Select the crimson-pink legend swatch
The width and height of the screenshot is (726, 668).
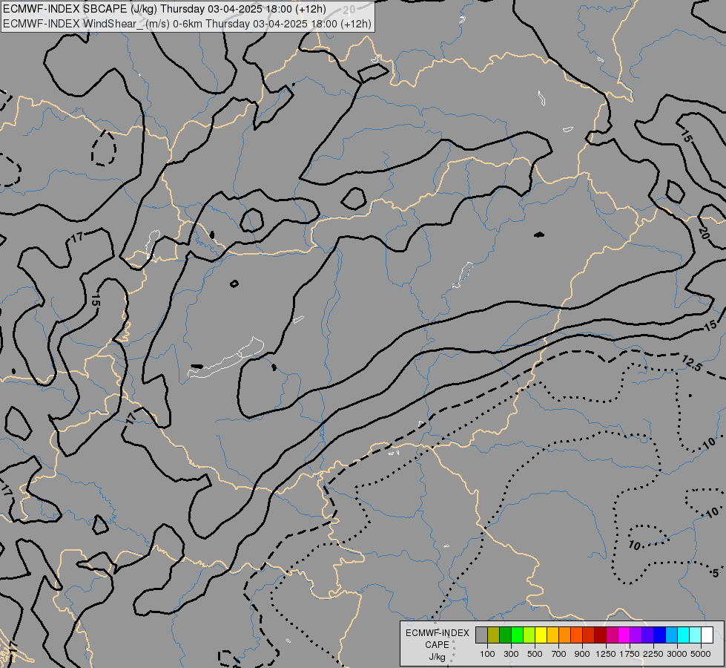[x=612, y=635]
